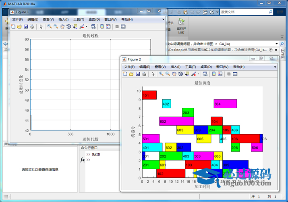Click New Figure icon in Figure 1 toolbar

(13, 27)
